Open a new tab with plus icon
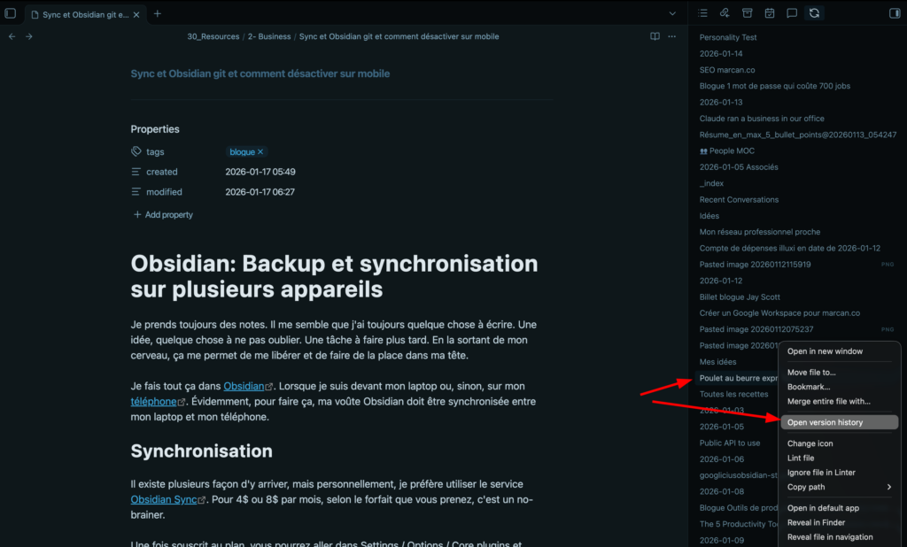Image resolution: width=907 pixels, height=547 pixels. pyautogui.click(x=158, y=14)
